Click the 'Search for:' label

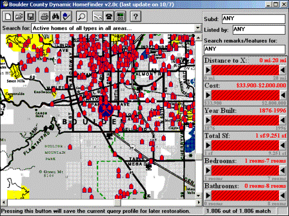[x=17, y=28]
